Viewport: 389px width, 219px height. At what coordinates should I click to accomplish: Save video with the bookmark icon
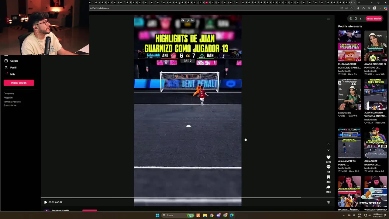(x=328, y=177)
